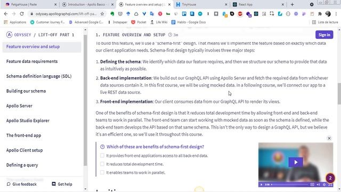Image resolution: width=341 pixels, height=192 pixels.
Task: Click the Odyssey logo icon
Action: (9, 35)
